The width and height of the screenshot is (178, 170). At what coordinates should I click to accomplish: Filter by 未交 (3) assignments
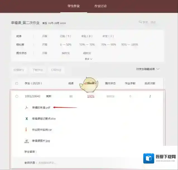coord(108,36)
